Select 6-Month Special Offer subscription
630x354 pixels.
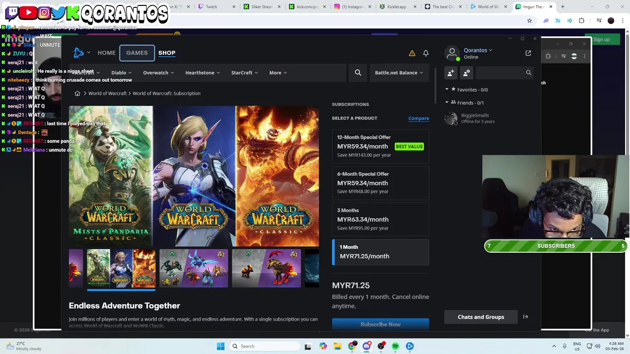tap(380, 182)
